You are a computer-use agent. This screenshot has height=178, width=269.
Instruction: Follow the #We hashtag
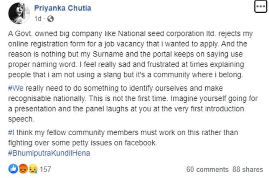(16, 88)
